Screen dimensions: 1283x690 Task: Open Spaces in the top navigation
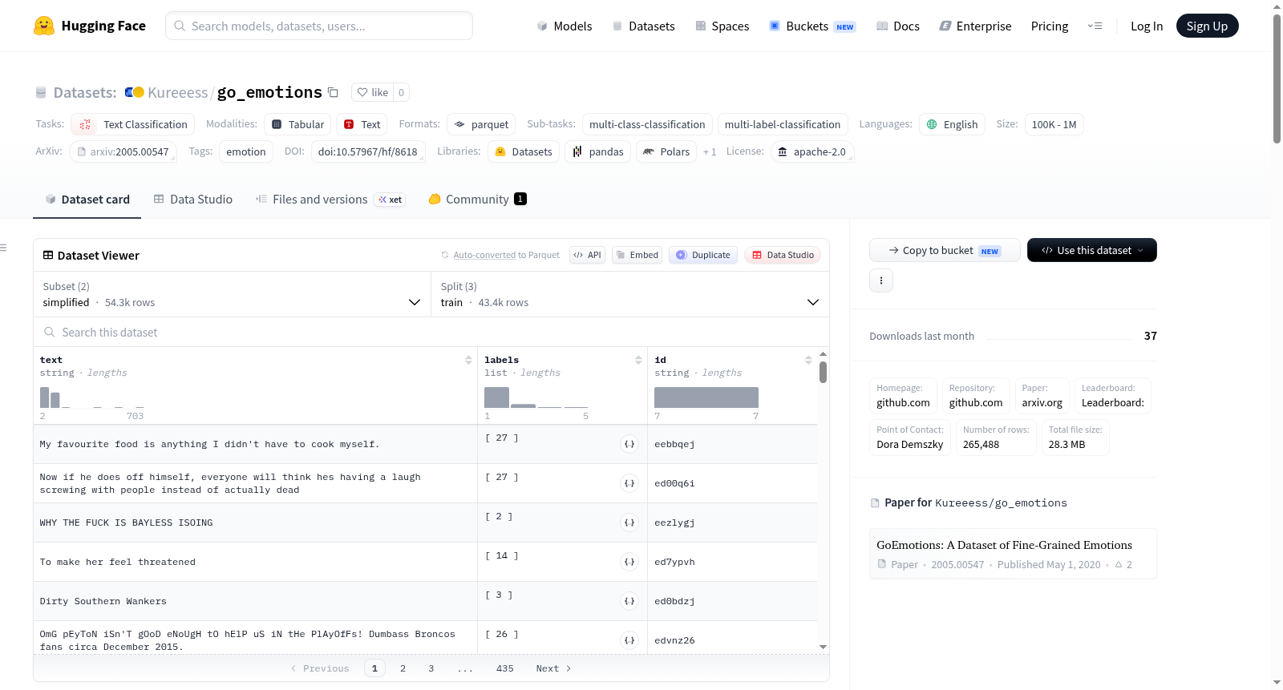722,26
